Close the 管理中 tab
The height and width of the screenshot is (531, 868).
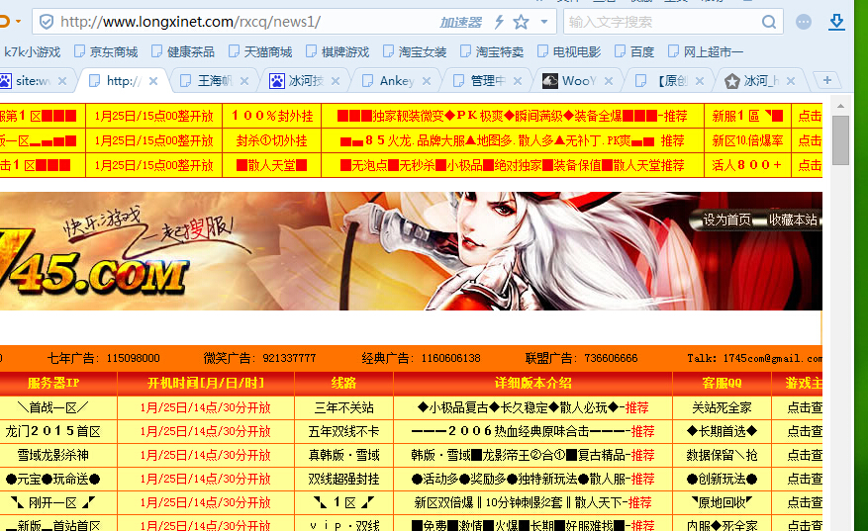click(x=518, y=81)
